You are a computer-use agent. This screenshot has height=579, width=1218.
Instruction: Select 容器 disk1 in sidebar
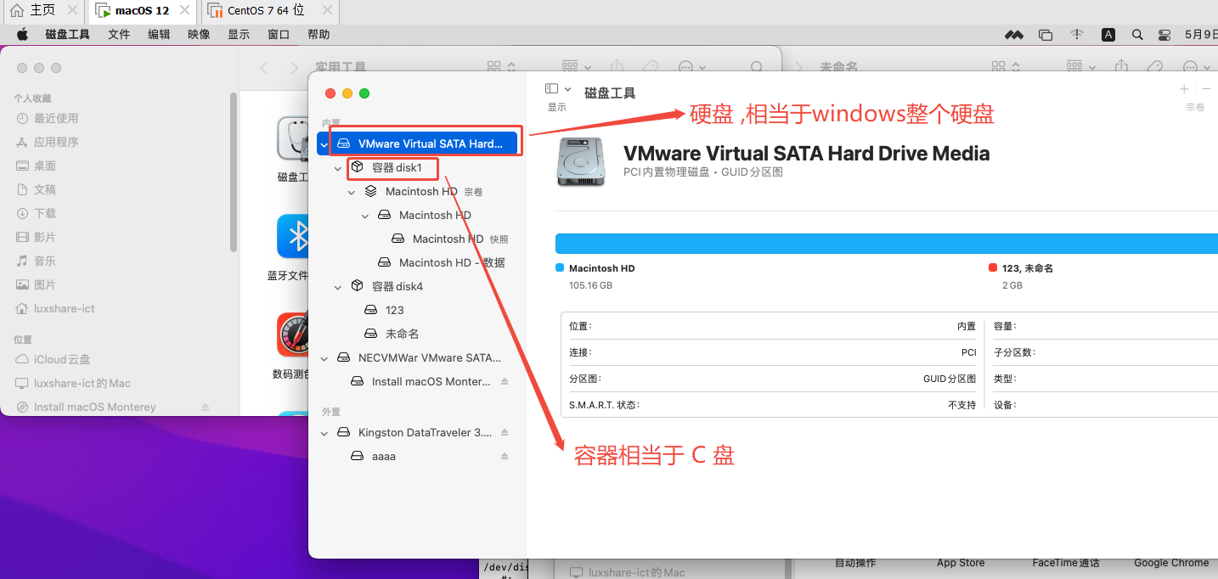point(397,168)
